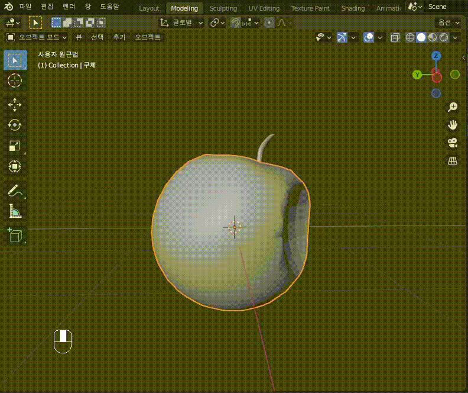Screen dimensions: 468x393
Task: Toggle proportional editing
Action: pyautogui.click(x=269, y=22)
